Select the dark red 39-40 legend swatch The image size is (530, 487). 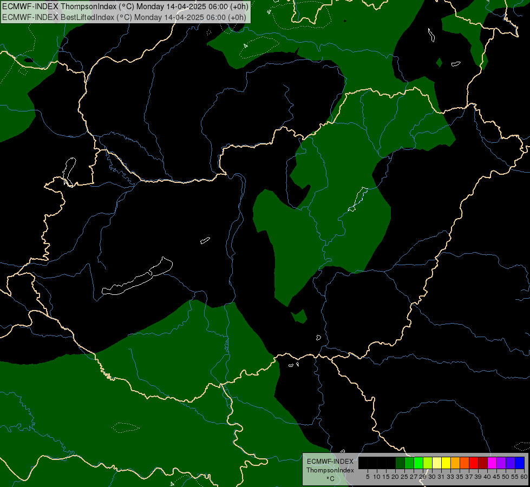[483, 463]
